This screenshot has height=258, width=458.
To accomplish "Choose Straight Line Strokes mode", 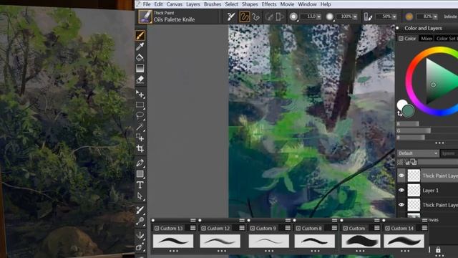I will pos(256,16).
